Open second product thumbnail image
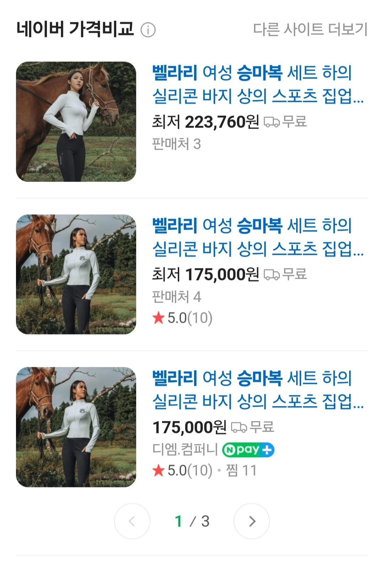The image size is (384, 561). [x=76, y=274]
